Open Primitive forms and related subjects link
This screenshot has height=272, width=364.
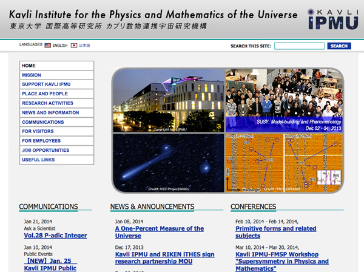click(275, 232)
